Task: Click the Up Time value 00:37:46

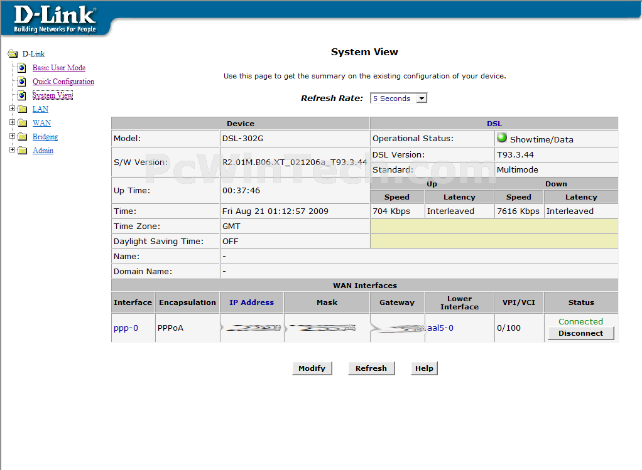Action: (x=241, y=191)
